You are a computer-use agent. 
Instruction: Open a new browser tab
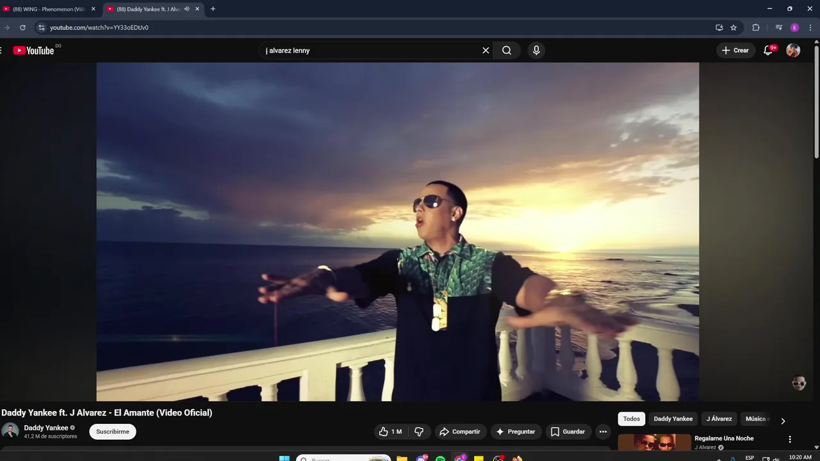[213, 9]
